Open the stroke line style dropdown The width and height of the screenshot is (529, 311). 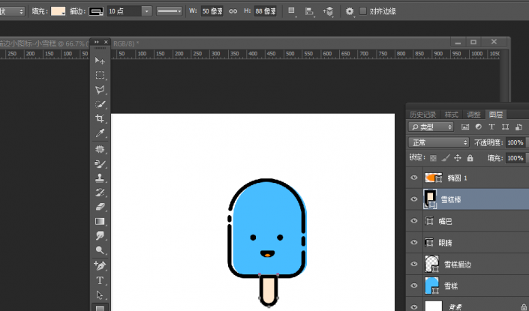[170, 11]
